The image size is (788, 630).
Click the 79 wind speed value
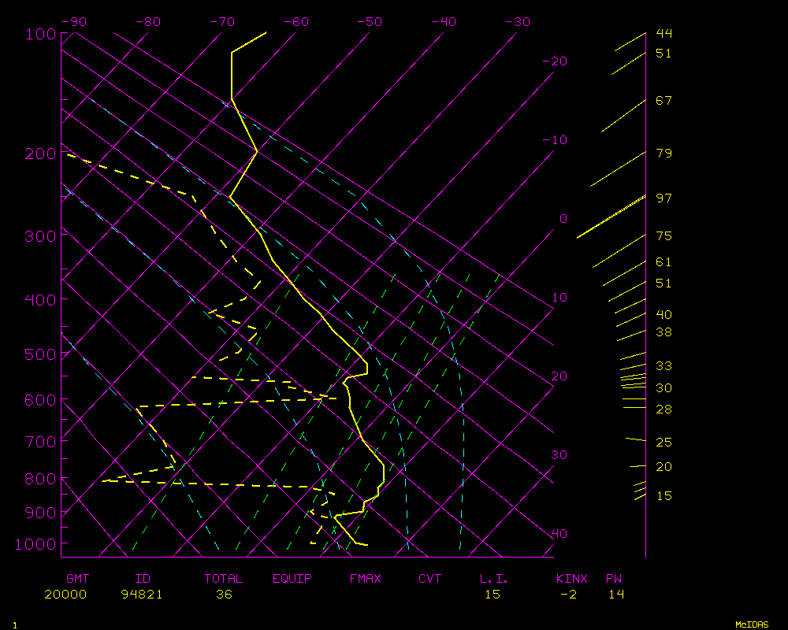pos(663,153)
